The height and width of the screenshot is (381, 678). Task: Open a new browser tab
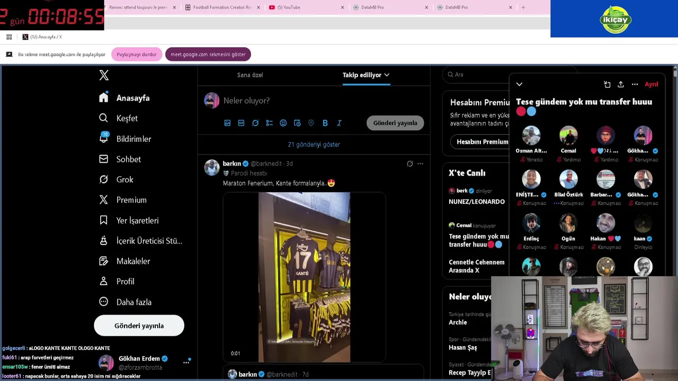(523, 7)
